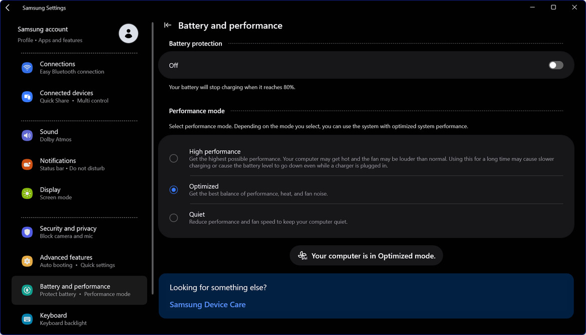Open Keyboard settings page

coord(79,319)
